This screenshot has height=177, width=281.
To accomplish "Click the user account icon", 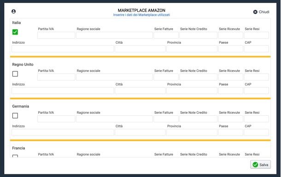I will pos(14,12).
